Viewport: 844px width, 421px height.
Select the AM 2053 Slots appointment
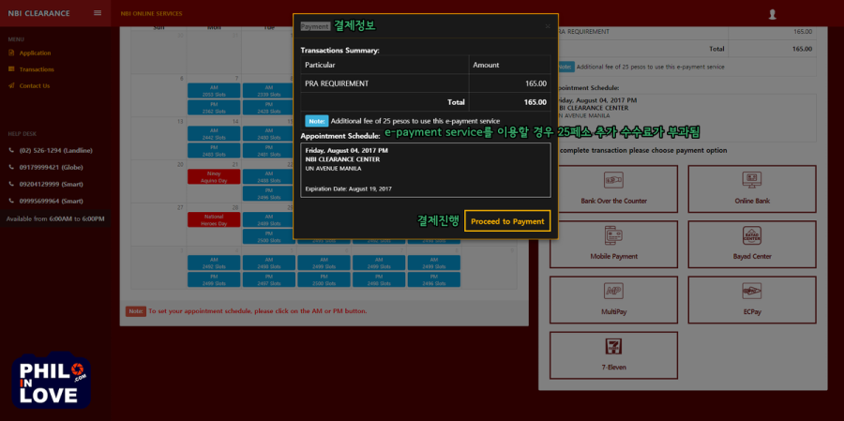point(214,90)
